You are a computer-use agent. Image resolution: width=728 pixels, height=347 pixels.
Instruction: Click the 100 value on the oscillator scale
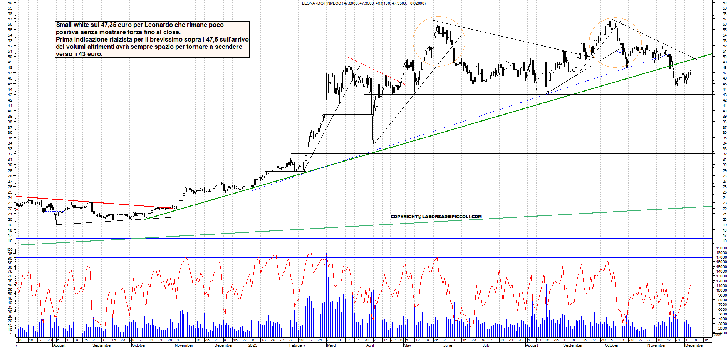[9, 249]
